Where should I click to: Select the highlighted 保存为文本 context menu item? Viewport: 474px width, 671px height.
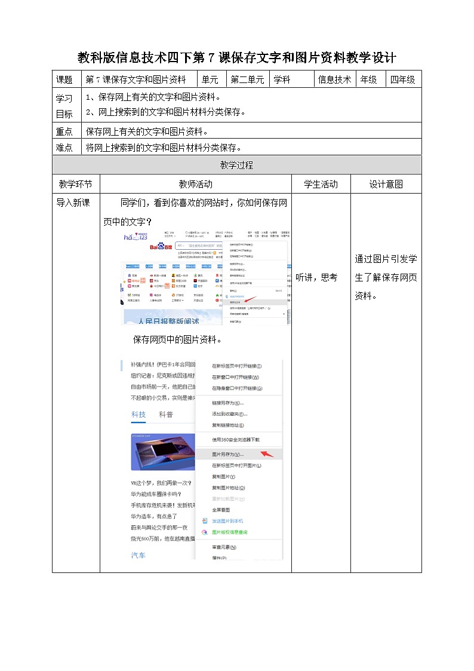click(x=254, y=302)
